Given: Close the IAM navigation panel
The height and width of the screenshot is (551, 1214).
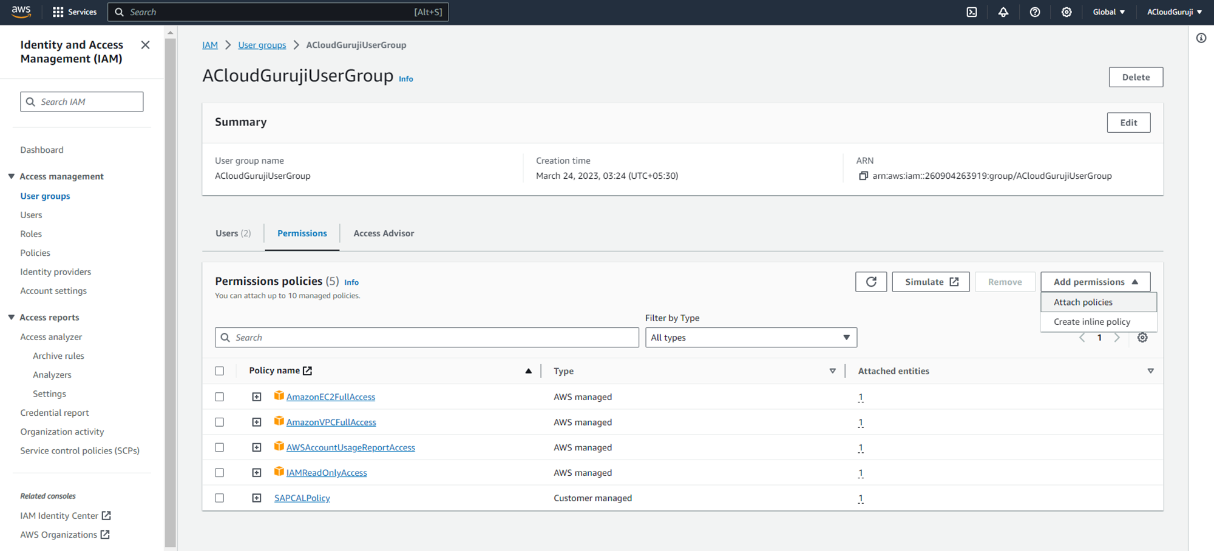Looking at the screenshot, I should [x=145, y=45].
